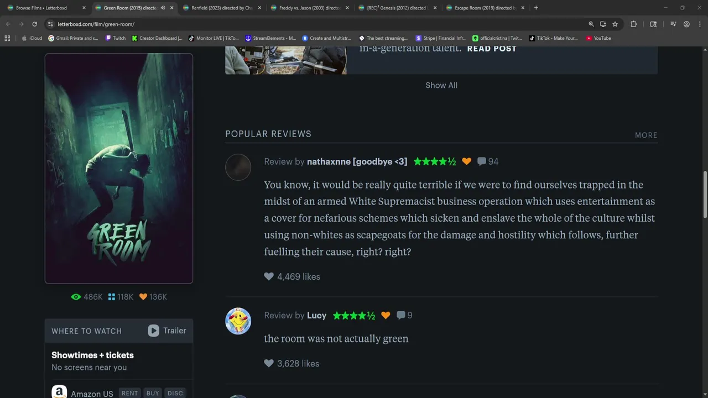Open POPULAR REVIEWS heading link
This screenshot has height=398, width=708.
coord(268,134)
